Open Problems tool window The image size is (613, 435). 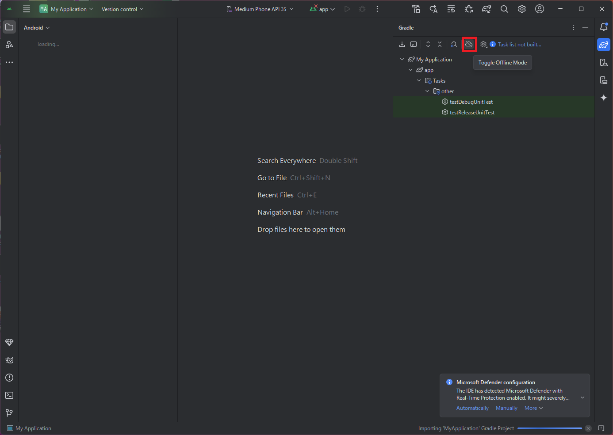9,378
